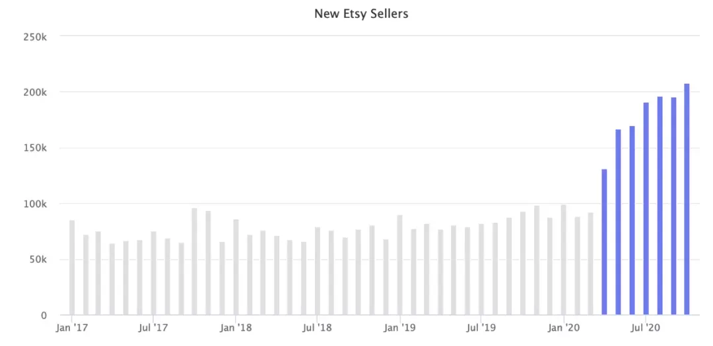Select the second blue bar near 166k
Image resolution: width=713 pixels, height=346 pixels.
pyautogui.click(x=618, y=222)
